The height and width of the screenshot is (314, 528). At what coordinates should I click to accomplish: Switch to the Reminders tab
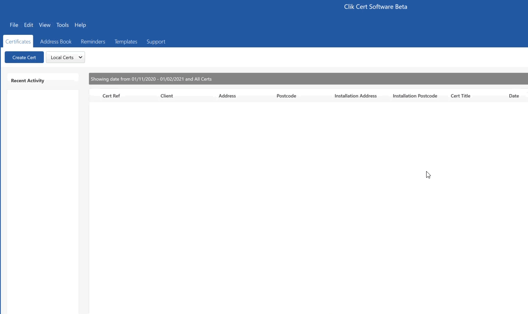(93, 41)
